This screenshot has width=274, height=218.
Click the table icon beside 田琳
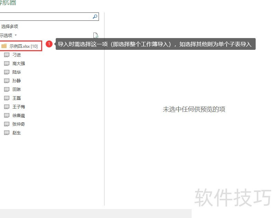coord(7,89)
